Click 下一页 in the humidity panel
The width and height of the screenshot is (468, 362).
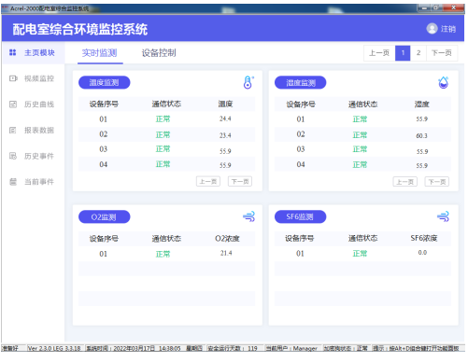[437, 182]
